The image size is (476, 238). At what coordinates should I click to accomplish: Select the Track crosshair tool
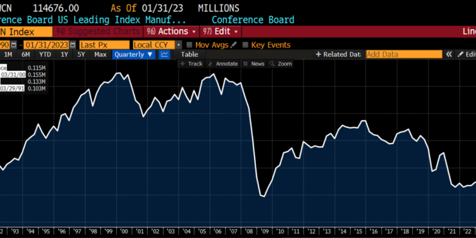click(x=192, y=64)
